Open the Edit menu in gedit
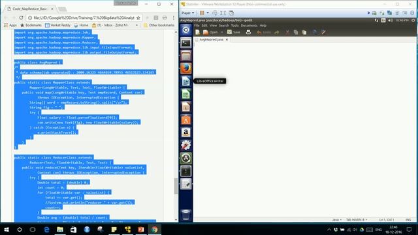Viewport: 418px width, 235px height. (204, 25)
